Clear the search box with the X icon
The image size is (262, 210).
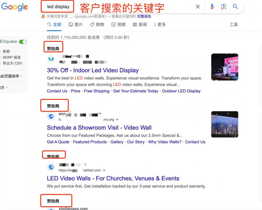pos(198,7)
